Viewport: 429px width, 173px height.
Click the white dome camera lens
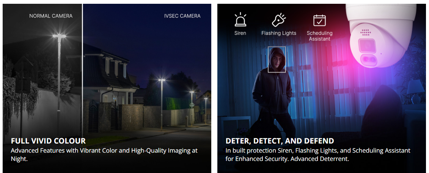pyautogui.click(x=367, y=46)
